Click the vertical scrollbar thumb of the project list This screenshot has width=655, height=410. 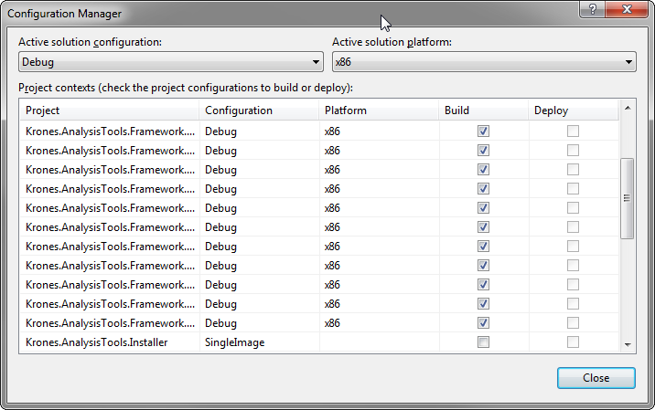628,198
